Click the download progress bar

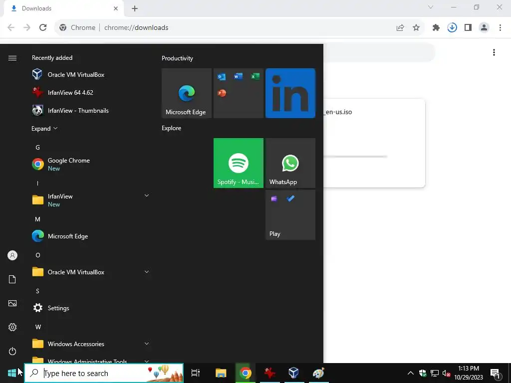pos(355,157)
